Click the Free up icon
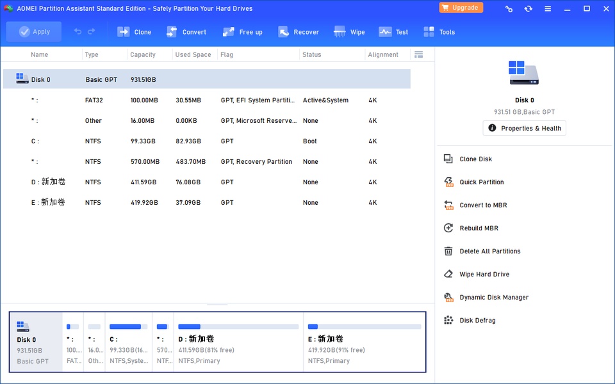The image size is (615, 384). [229, 32]
